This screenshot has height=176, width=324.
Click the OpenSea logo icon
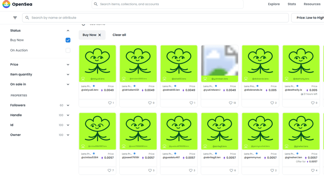(6, 4)
